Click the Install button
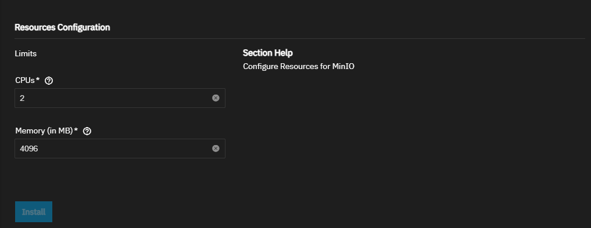The image size is (591, 228). (x=34, y=212)
